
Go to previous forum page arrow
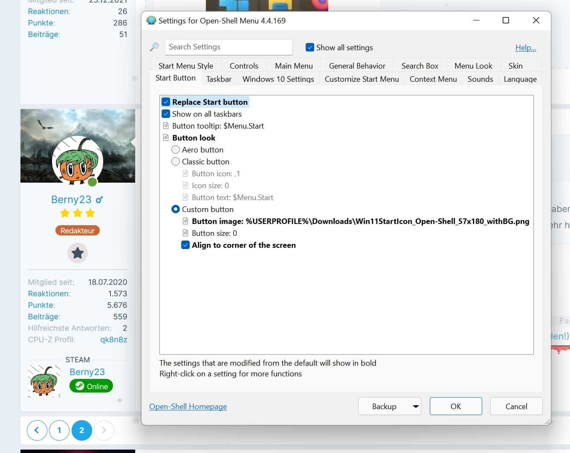click(x=37, y=430)
